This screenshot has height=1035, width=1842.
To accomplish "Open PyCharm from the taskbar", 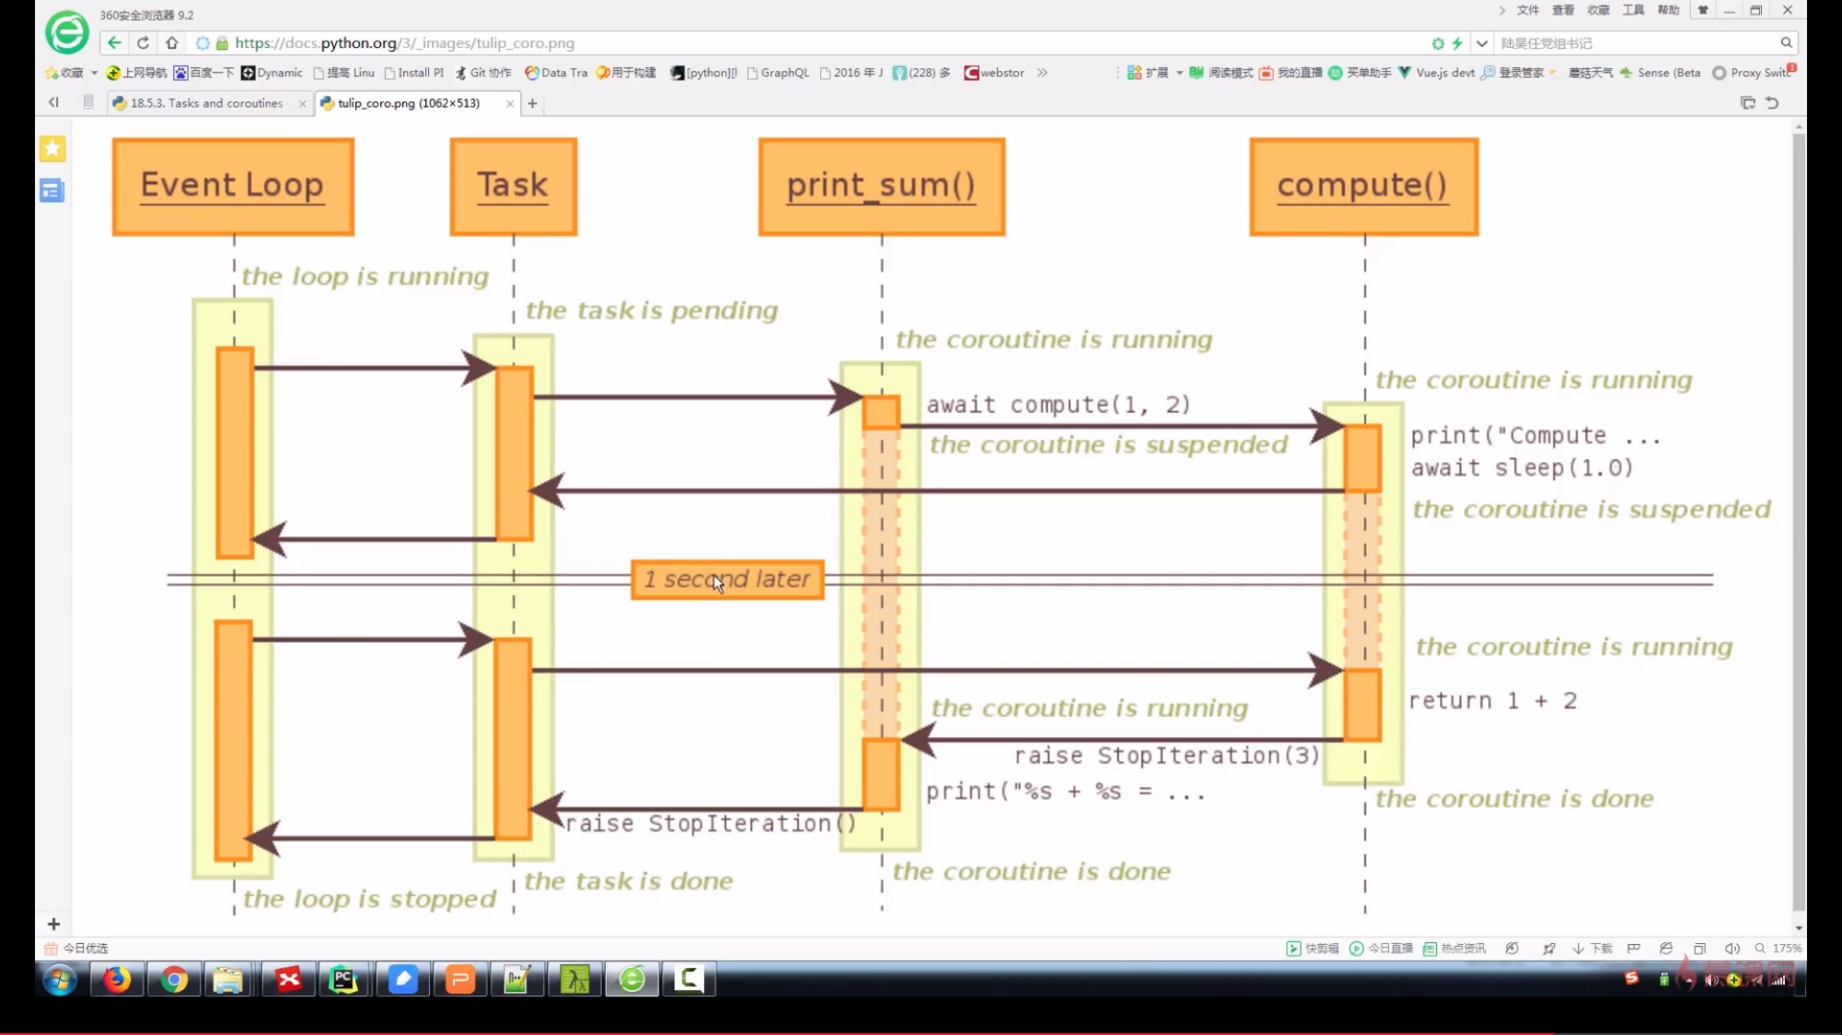I will 343,980.
